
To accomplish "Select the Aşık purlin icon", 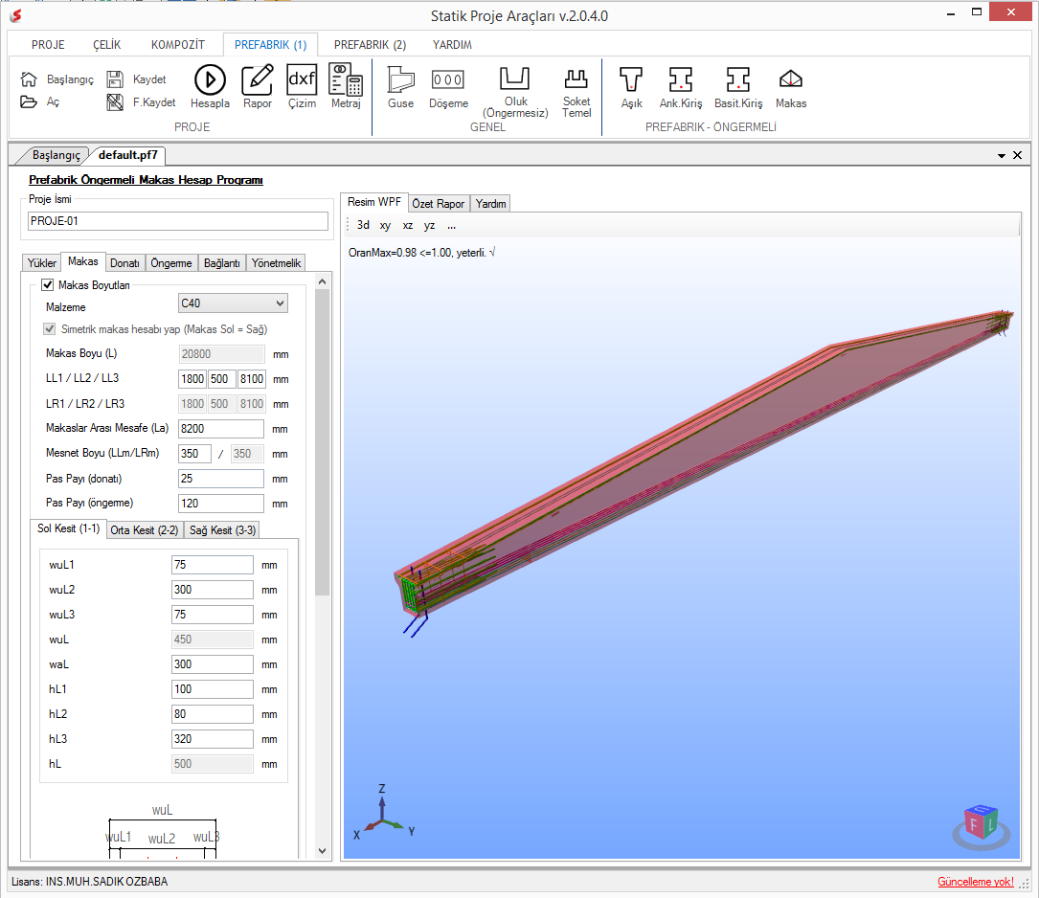I will (x=631, y=79).
